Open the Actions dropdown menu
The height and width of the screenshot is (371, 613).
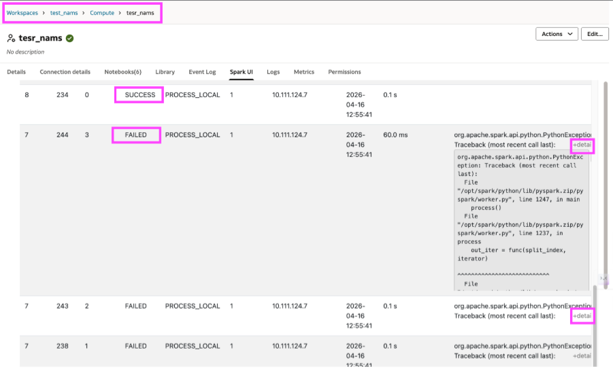click(557, 34)
